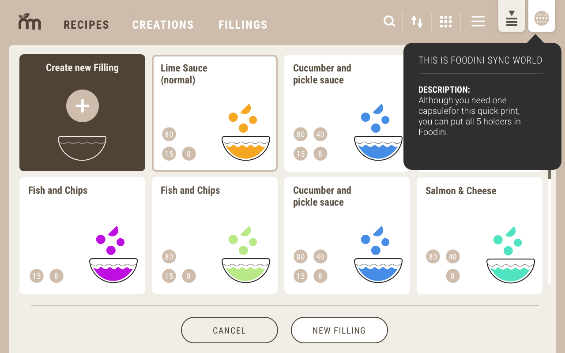Go to the FILLINGS tab
The image size is (565, 353).
pos(243,25)
